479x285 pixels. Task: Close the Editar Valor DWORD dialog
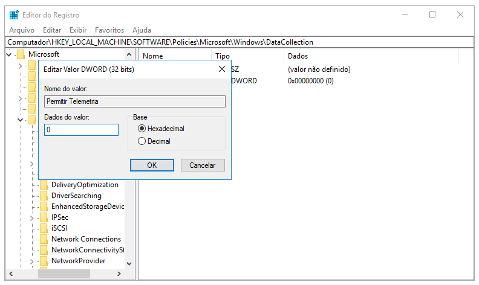click(222, 69)
